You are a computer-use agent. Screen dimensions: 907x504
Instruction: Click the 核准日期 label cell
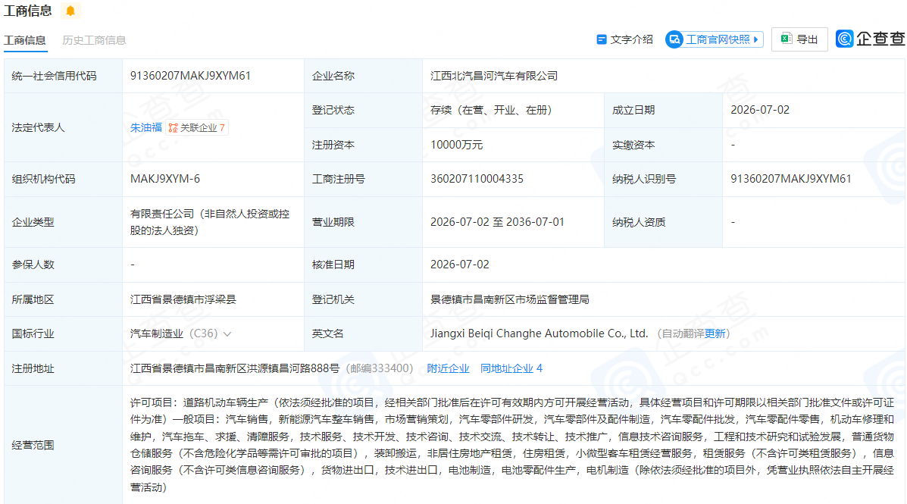click(x=363, y=265)
